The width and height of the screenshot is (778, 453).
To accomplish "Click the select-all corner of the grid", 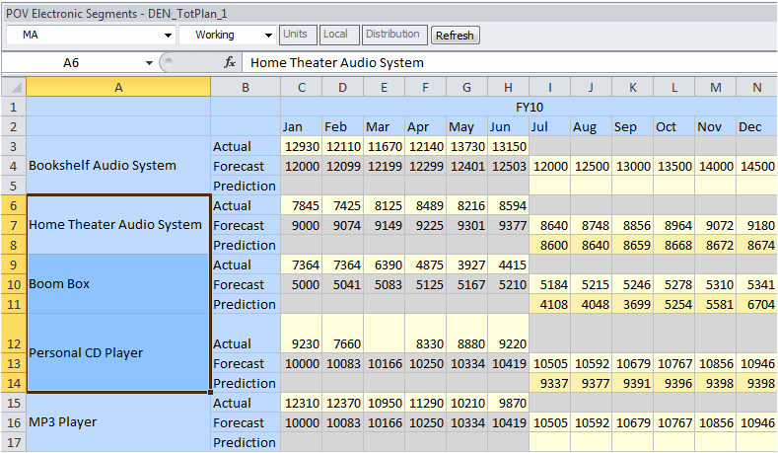I will click(13, 87).
